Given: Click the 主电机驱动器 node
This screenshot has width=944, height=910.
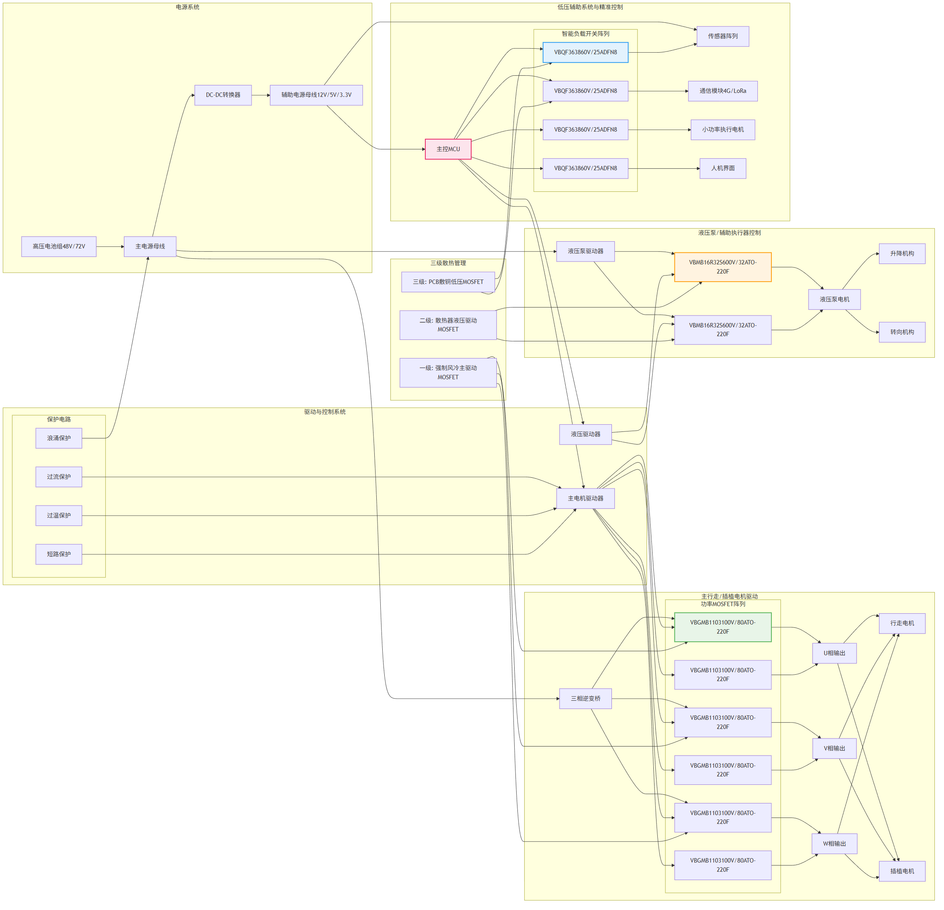Looking at the screenshot, I should coord(585,498).
